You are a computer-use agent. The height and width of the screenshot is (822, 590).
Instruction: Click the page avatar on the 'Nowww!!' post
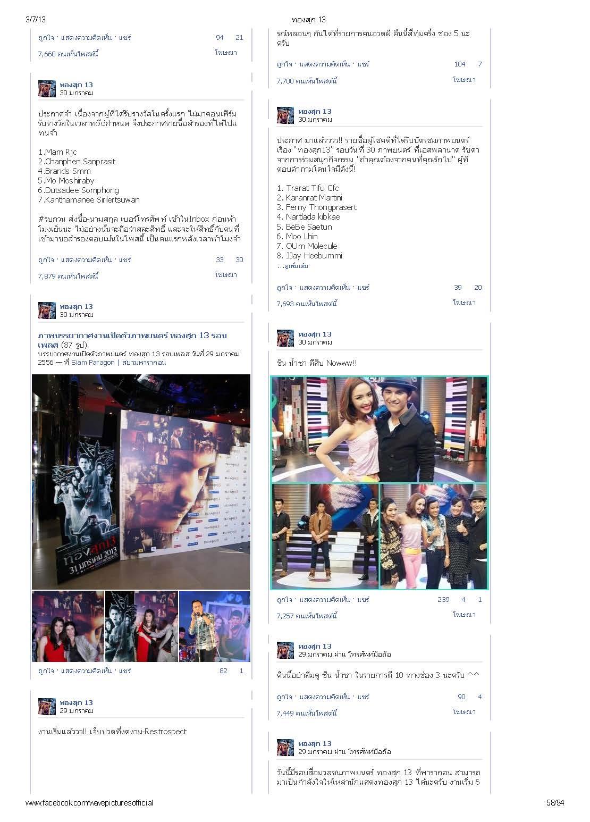pyautogui.click(x=285, y=338)
